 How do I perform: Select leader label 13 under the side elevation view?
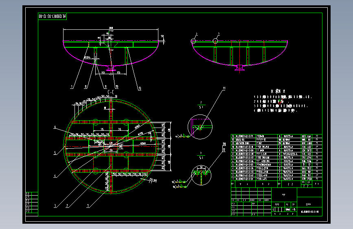(140, 88)
